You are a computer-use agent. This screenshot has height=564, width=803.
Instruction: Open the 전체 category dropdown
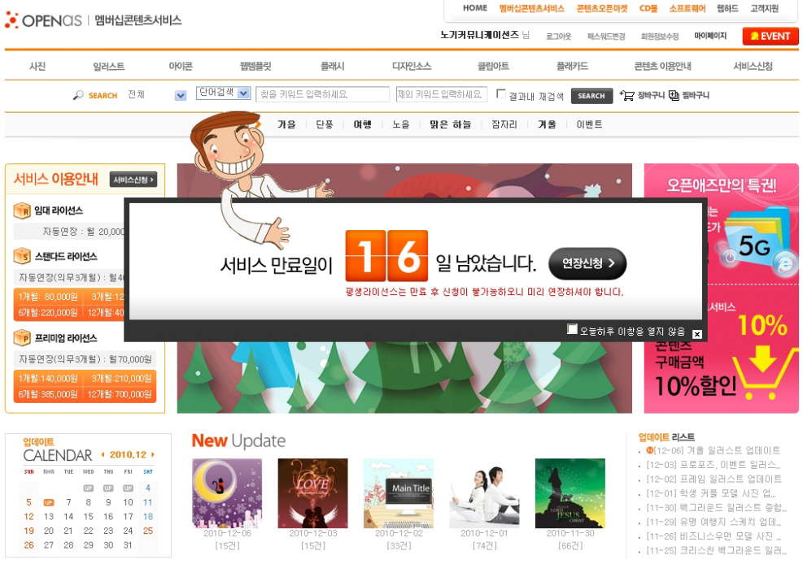(181, 96)
